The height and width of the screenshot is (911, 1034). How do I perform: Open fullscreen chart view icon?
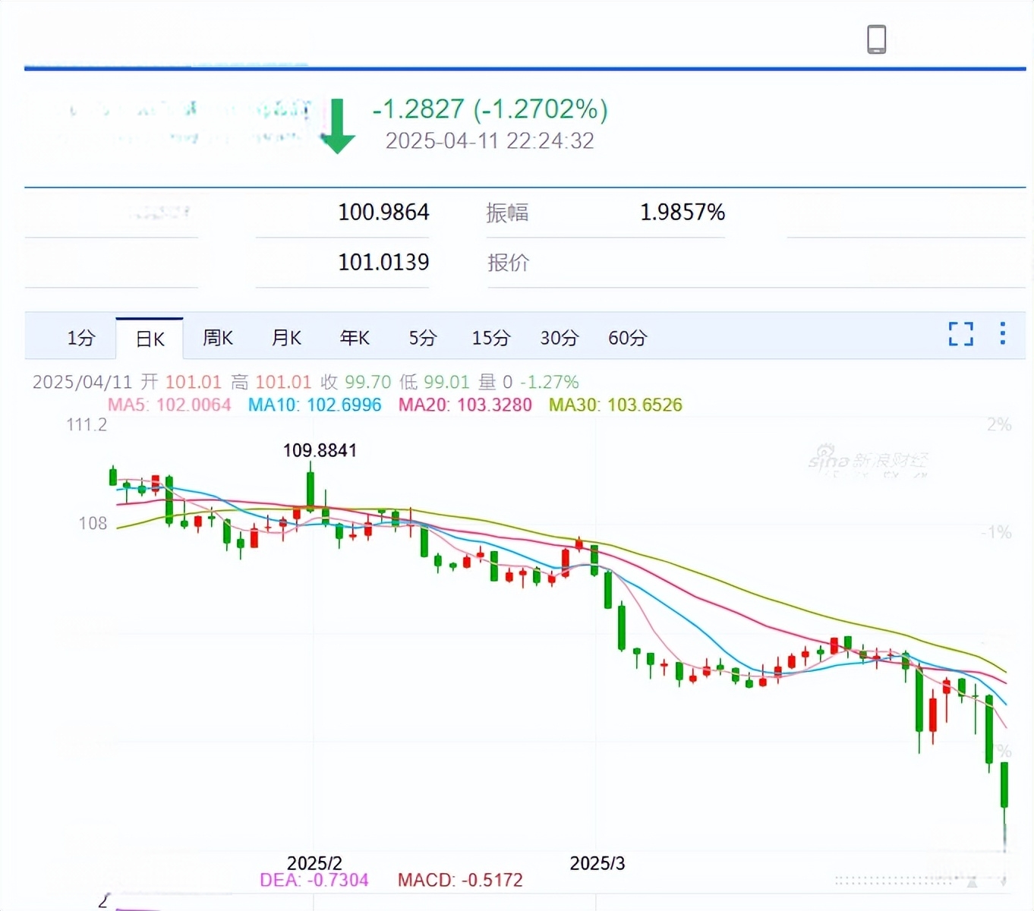(960, 334)
